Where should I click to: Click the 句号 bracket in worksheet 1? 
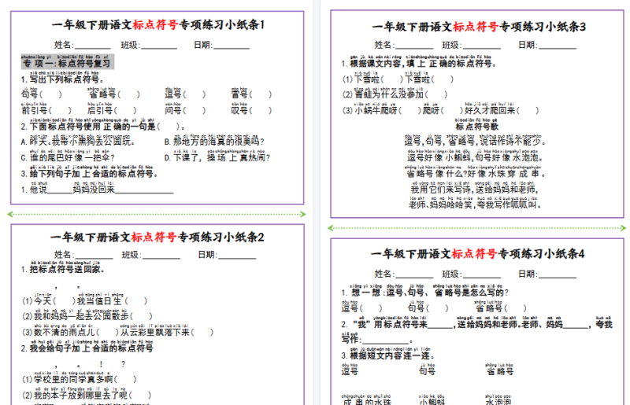[x=52, y=94]
